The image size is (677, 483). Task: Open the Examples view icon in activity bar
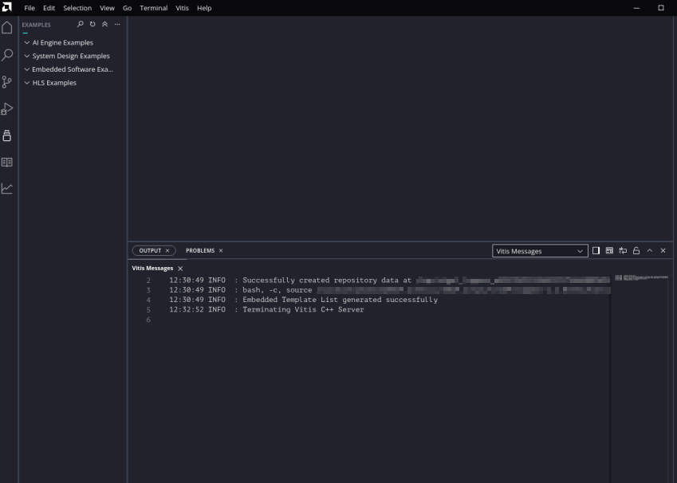[8, 135]
